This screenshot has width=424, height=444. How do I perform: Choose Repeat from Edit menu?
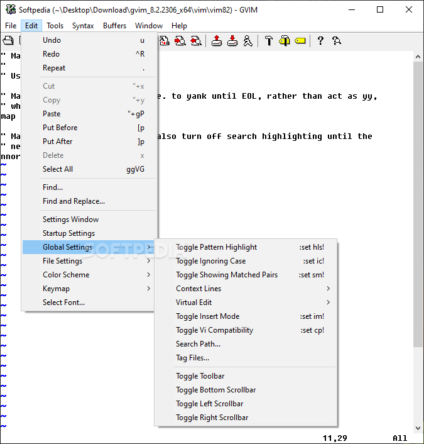pos(89,68)
